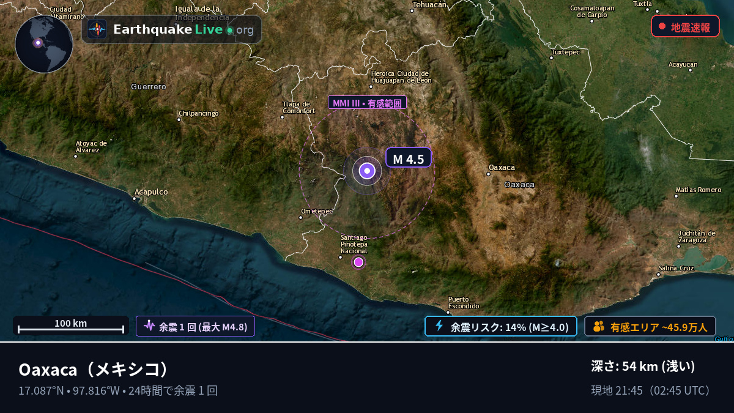Click the globe minimap thumbnail
The height and width of the screenshot is (413, 734).
click(44, 44)
